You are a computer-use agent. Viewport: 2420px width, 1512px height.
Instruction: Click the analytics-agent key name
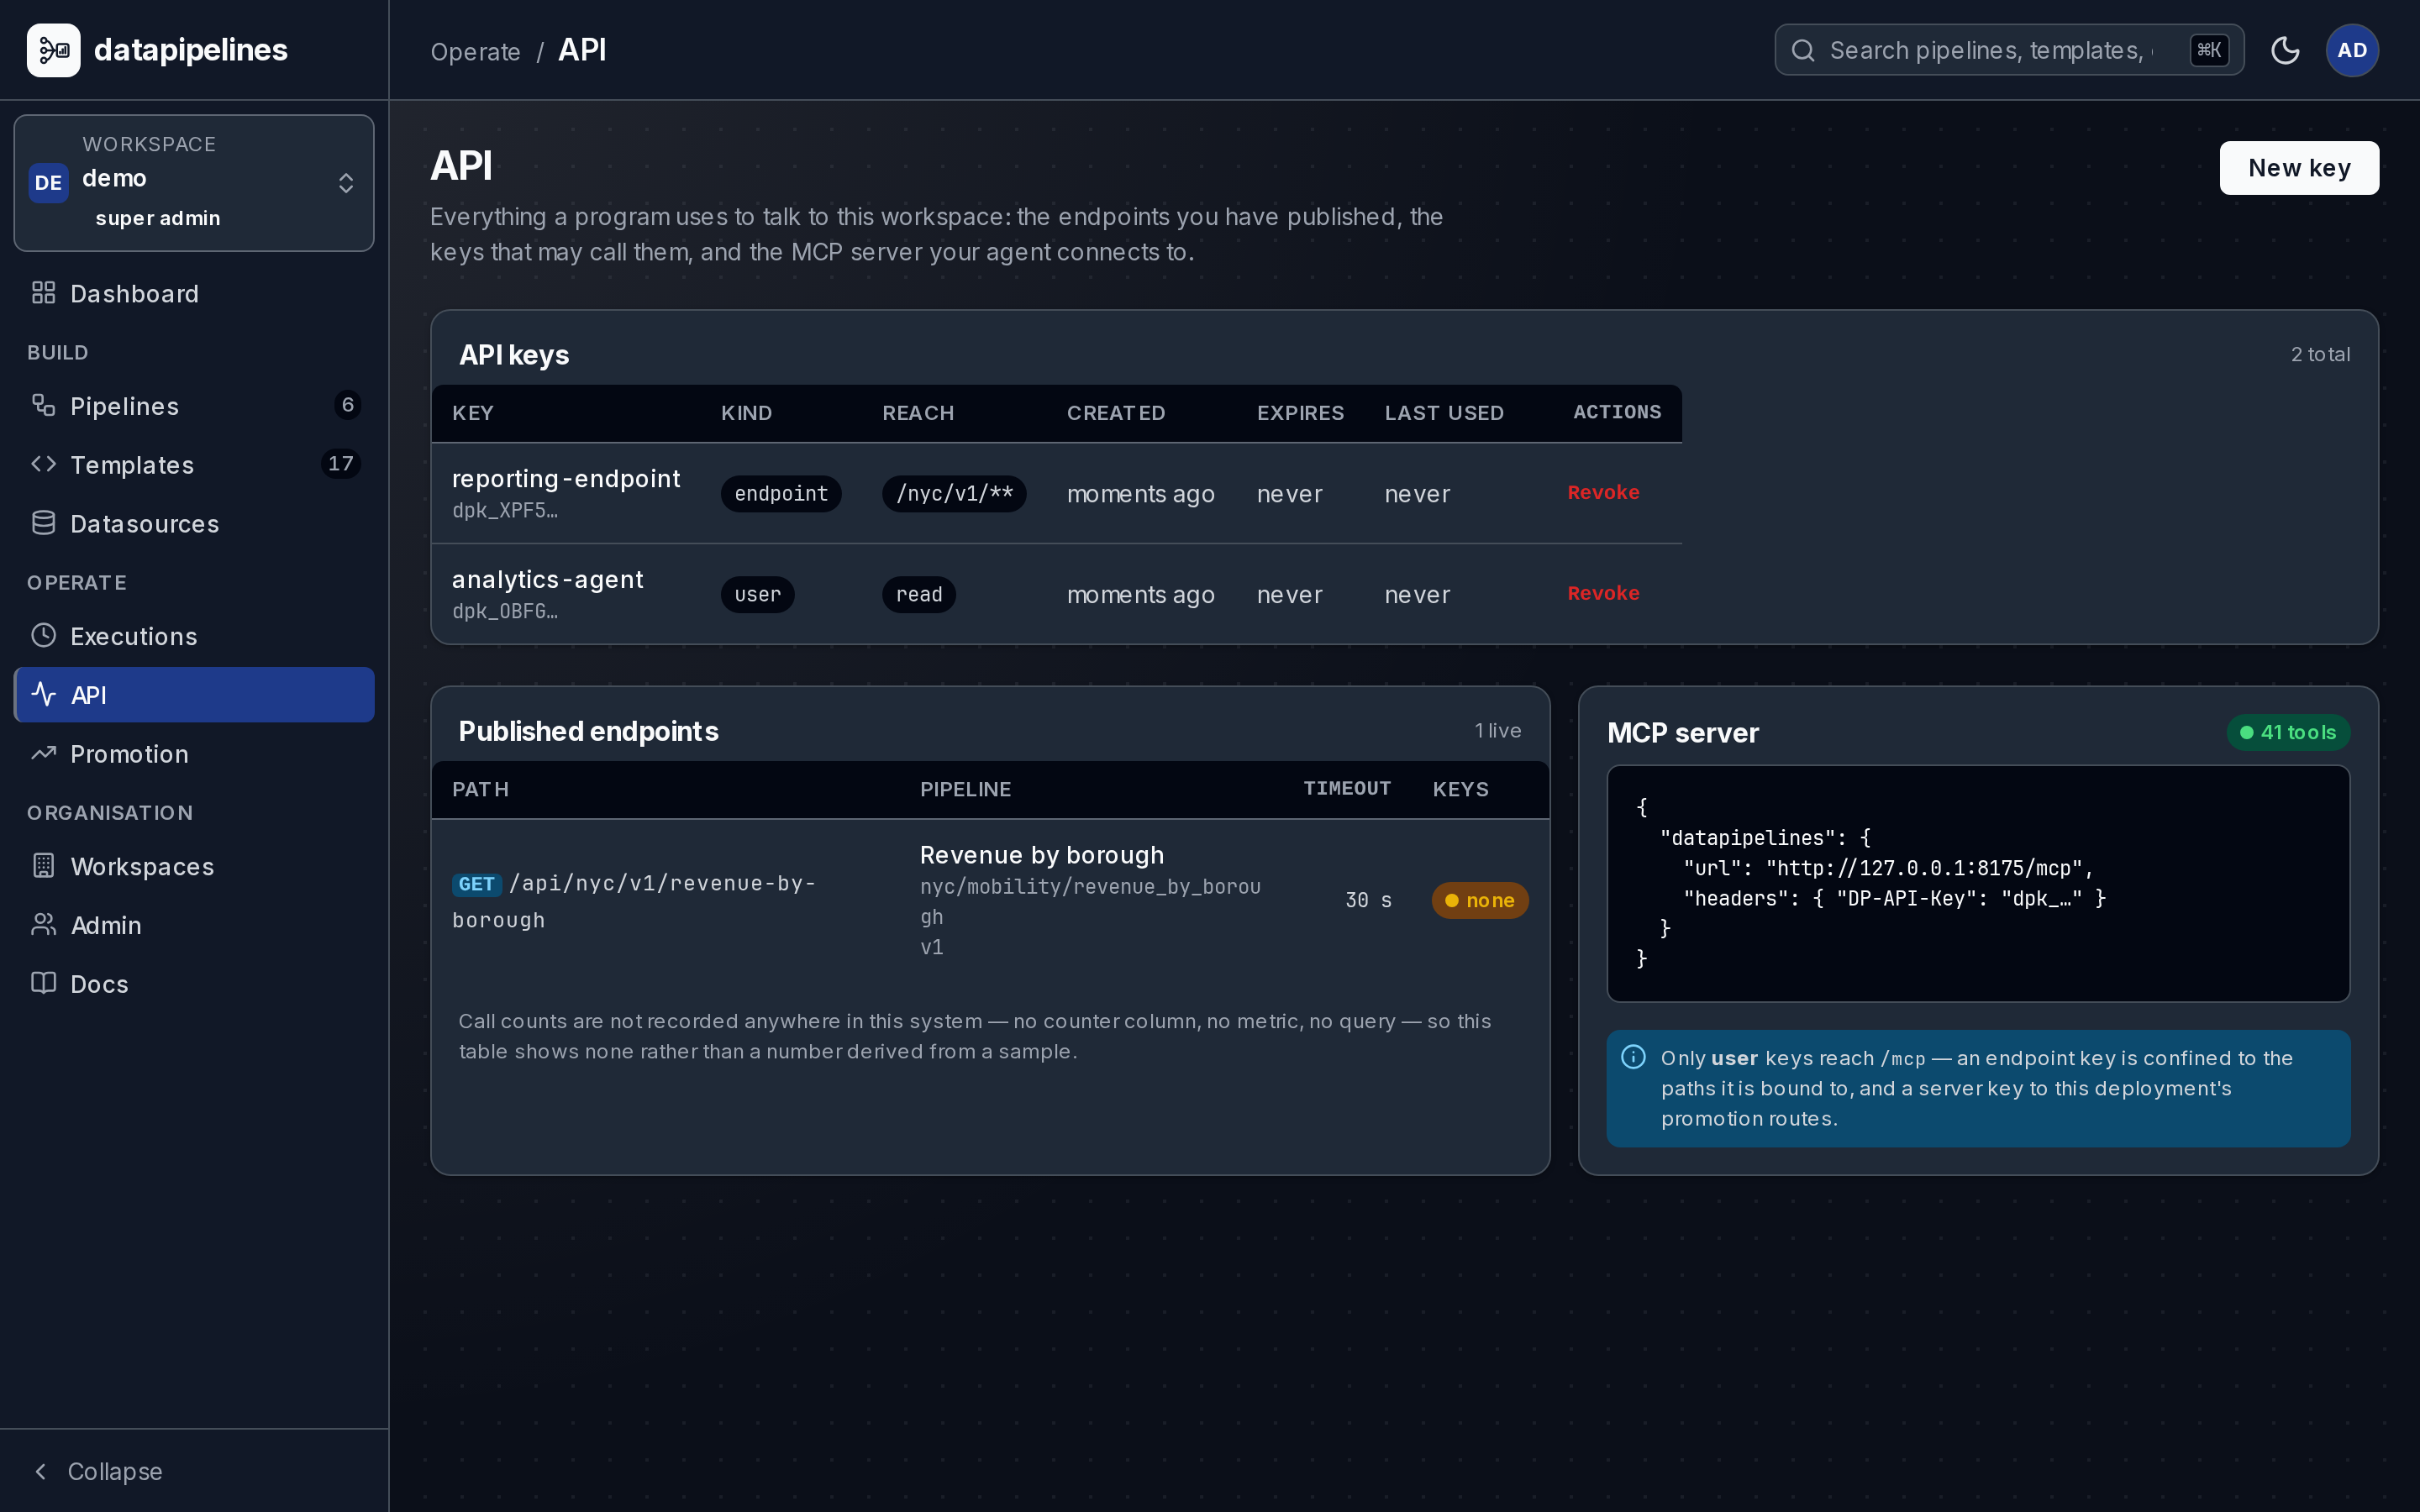[x=547, y=579]
